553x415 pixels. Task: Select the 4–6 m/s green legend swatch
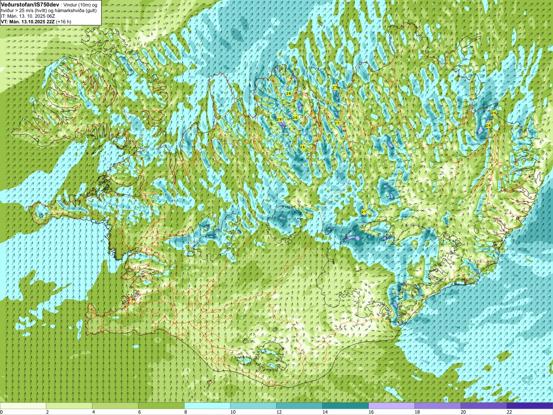point(115,406)
